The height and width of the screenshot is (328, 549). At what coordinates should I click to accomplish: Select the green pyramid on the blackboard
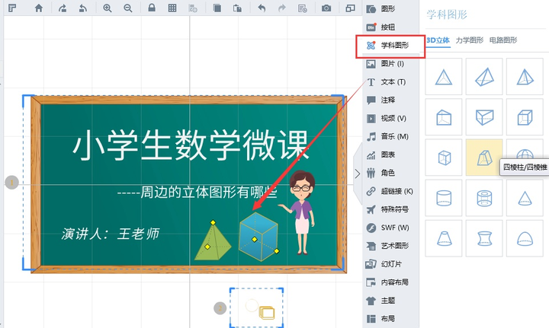[x=213, y=240]
